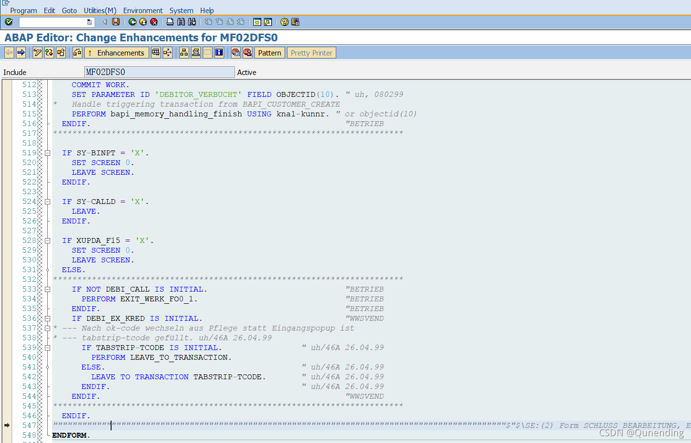Image resolution: width=691 pixels, height=443 pixels.
Task: Save the program with the floppy disk icon
Action: [x=116, y=22]
